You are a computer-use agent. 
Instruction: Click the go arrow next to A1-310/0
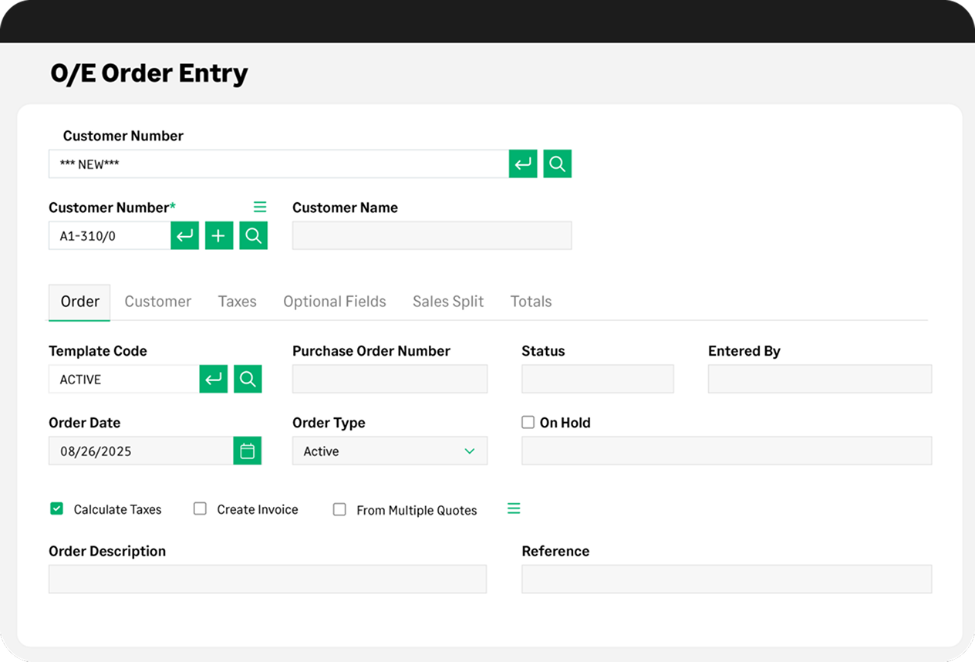coord(185,235)
